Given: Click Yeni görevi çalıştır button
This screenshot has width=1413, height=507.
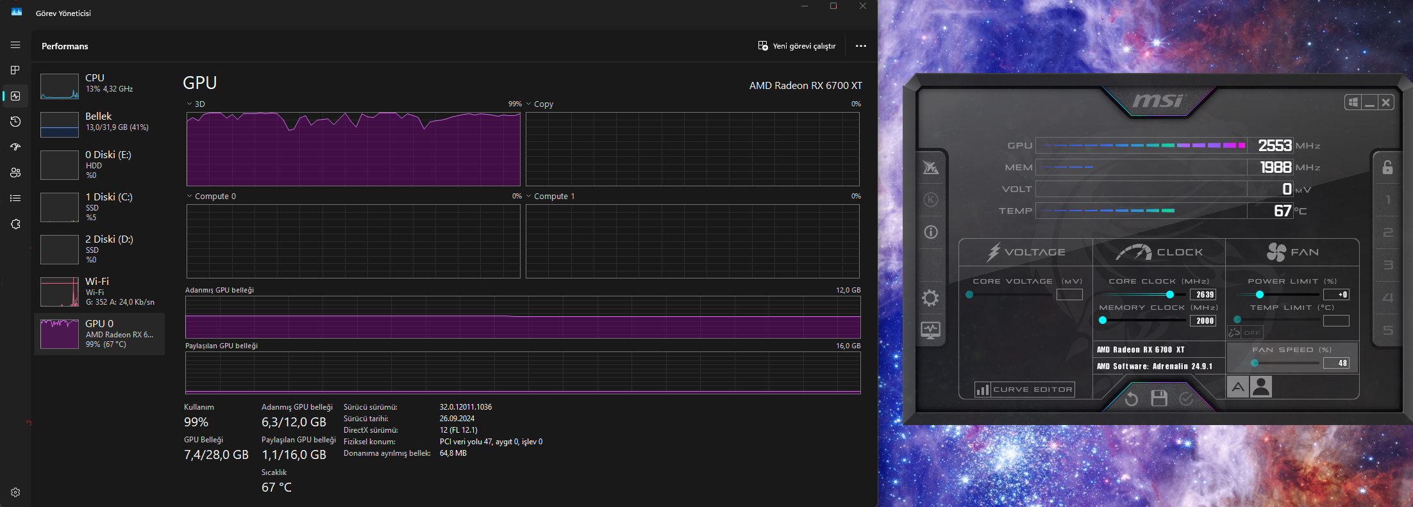Looking at the screenshot, I should [x=797, y=46].
